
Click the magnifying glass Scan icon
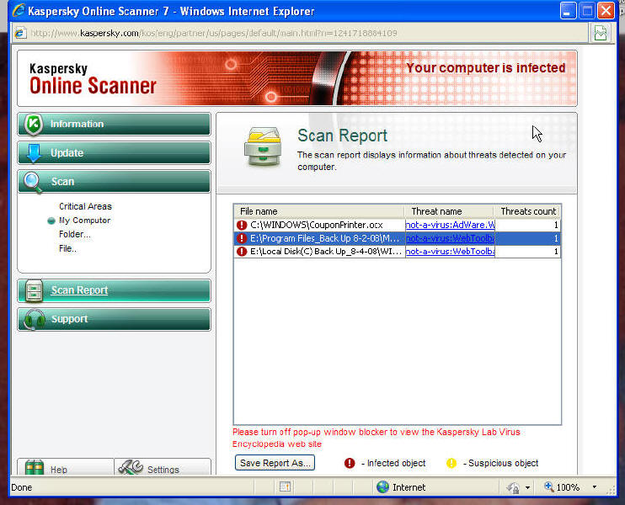click(x=33, y=183)
